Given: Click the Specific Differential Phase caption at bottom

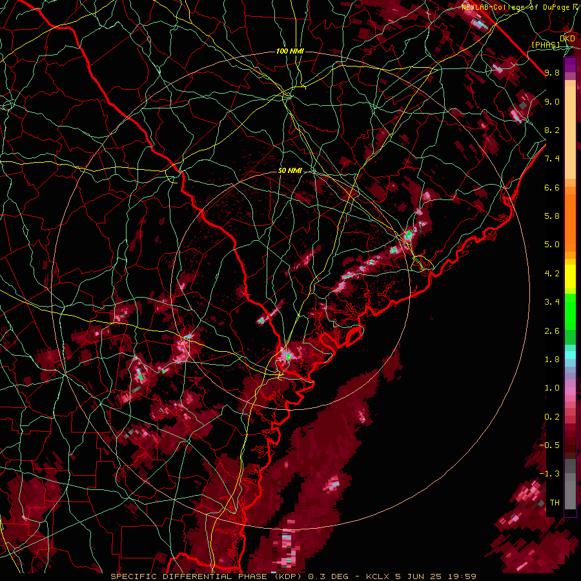Looking at the screenshot, I should [293, 576].
